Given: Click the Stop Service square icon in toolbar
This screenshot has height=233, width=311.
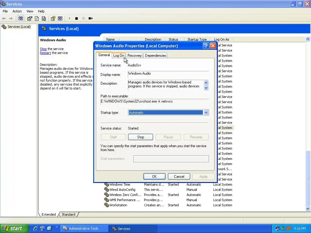Looking at the screenshot, I should (x=77, y=19).
